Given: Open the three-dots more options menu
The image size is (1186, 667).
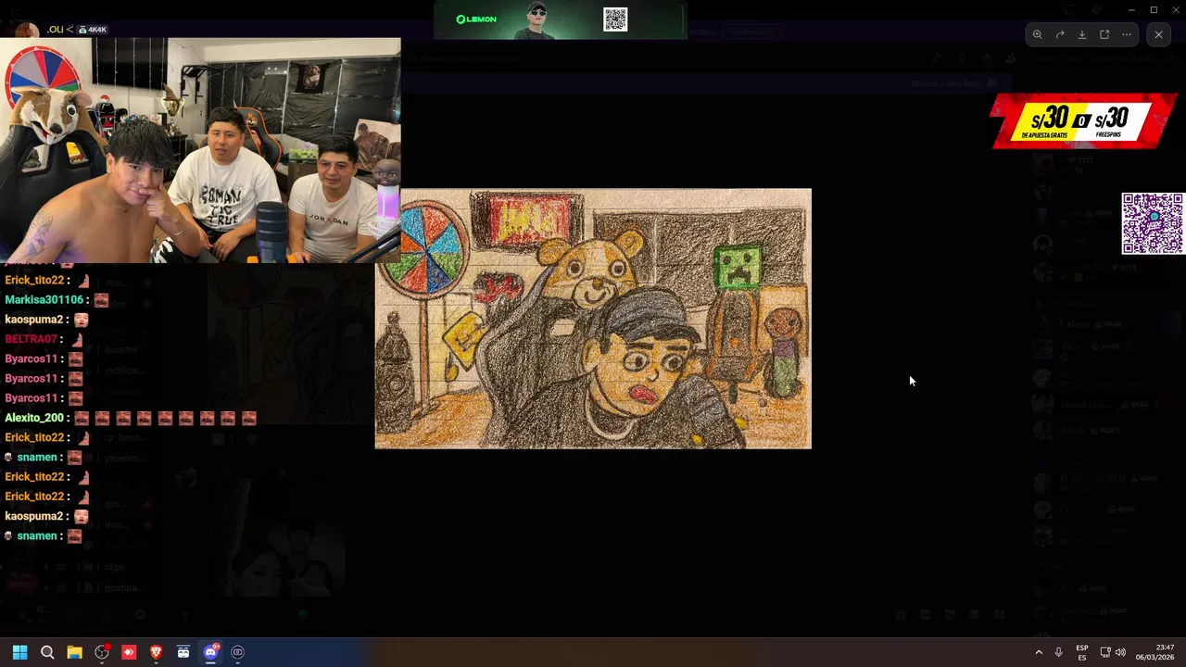Looking at the screenshot, I should [x=1127, y=34].
